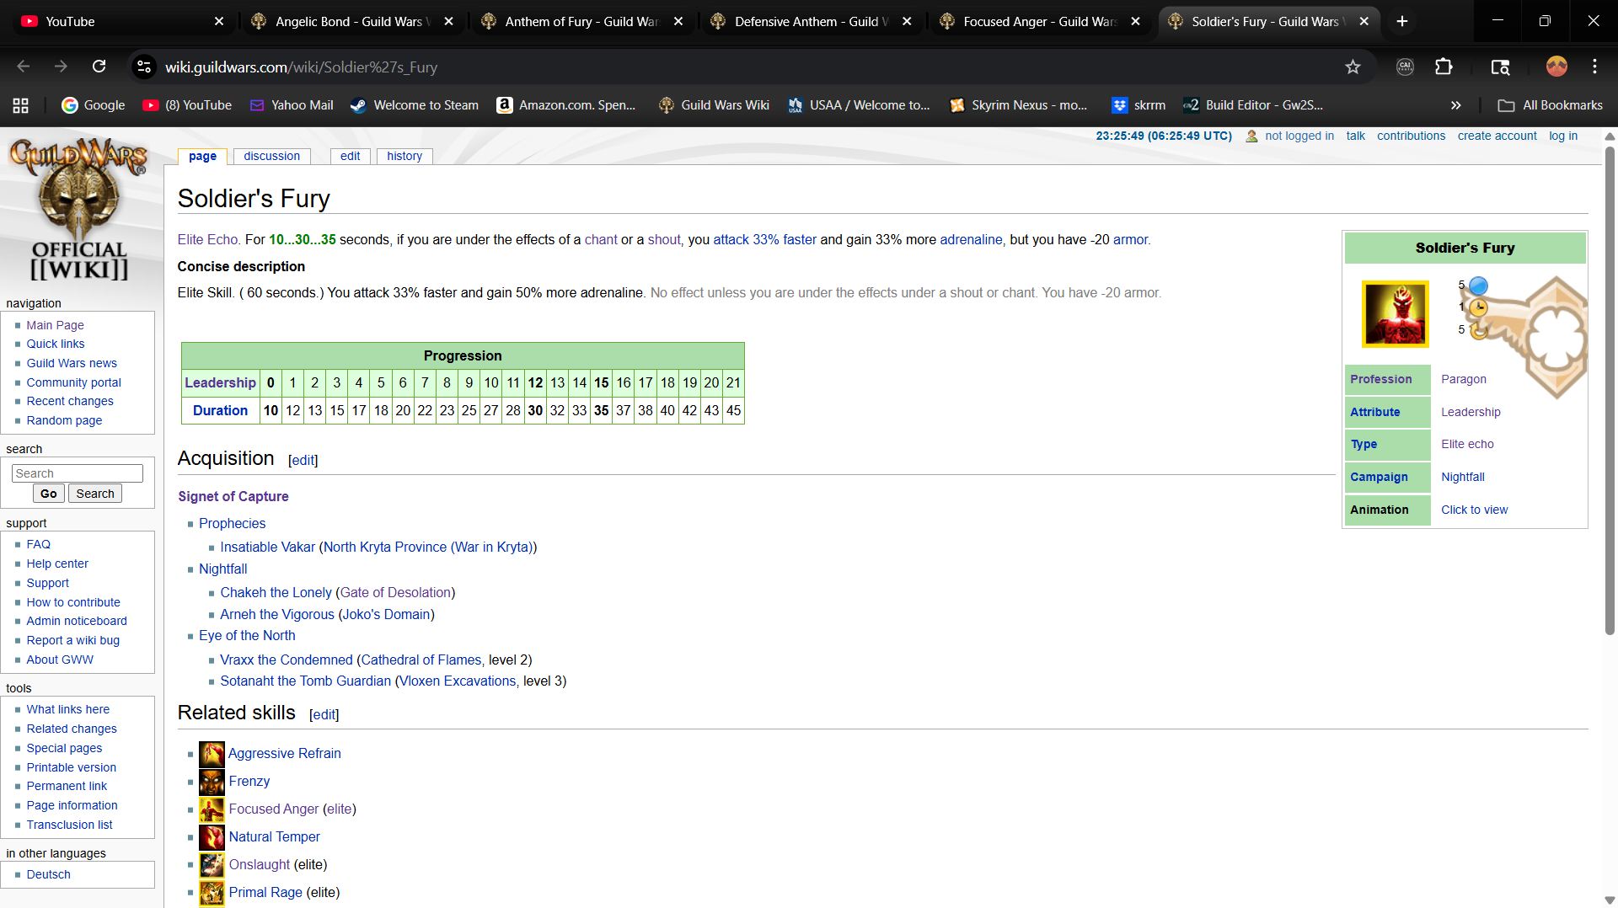This screenshot has height=908, width=1618.
Task: Open the Nightfall campaign infobox link
Action: [x=1463, y=477]
